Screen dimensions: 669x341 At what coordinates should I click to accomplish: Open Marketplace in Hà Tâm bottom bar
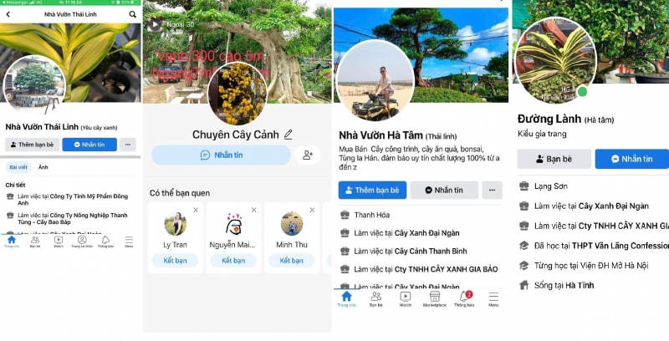434,299
